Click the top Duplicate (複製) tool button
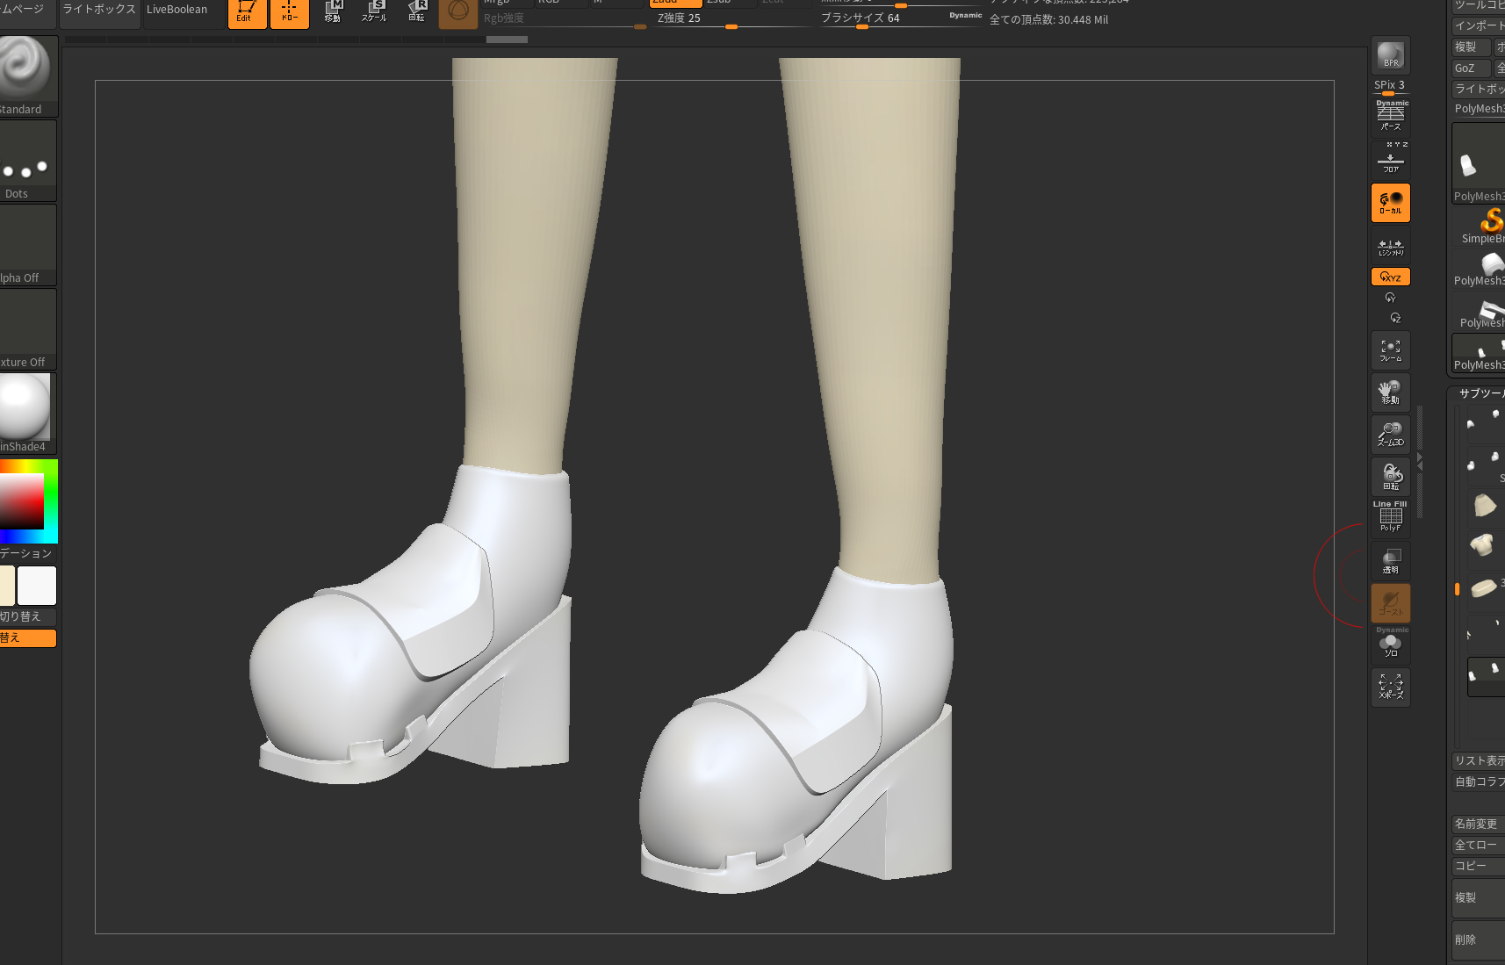This screenshot has width=1505, height=965. [1471, 47]
